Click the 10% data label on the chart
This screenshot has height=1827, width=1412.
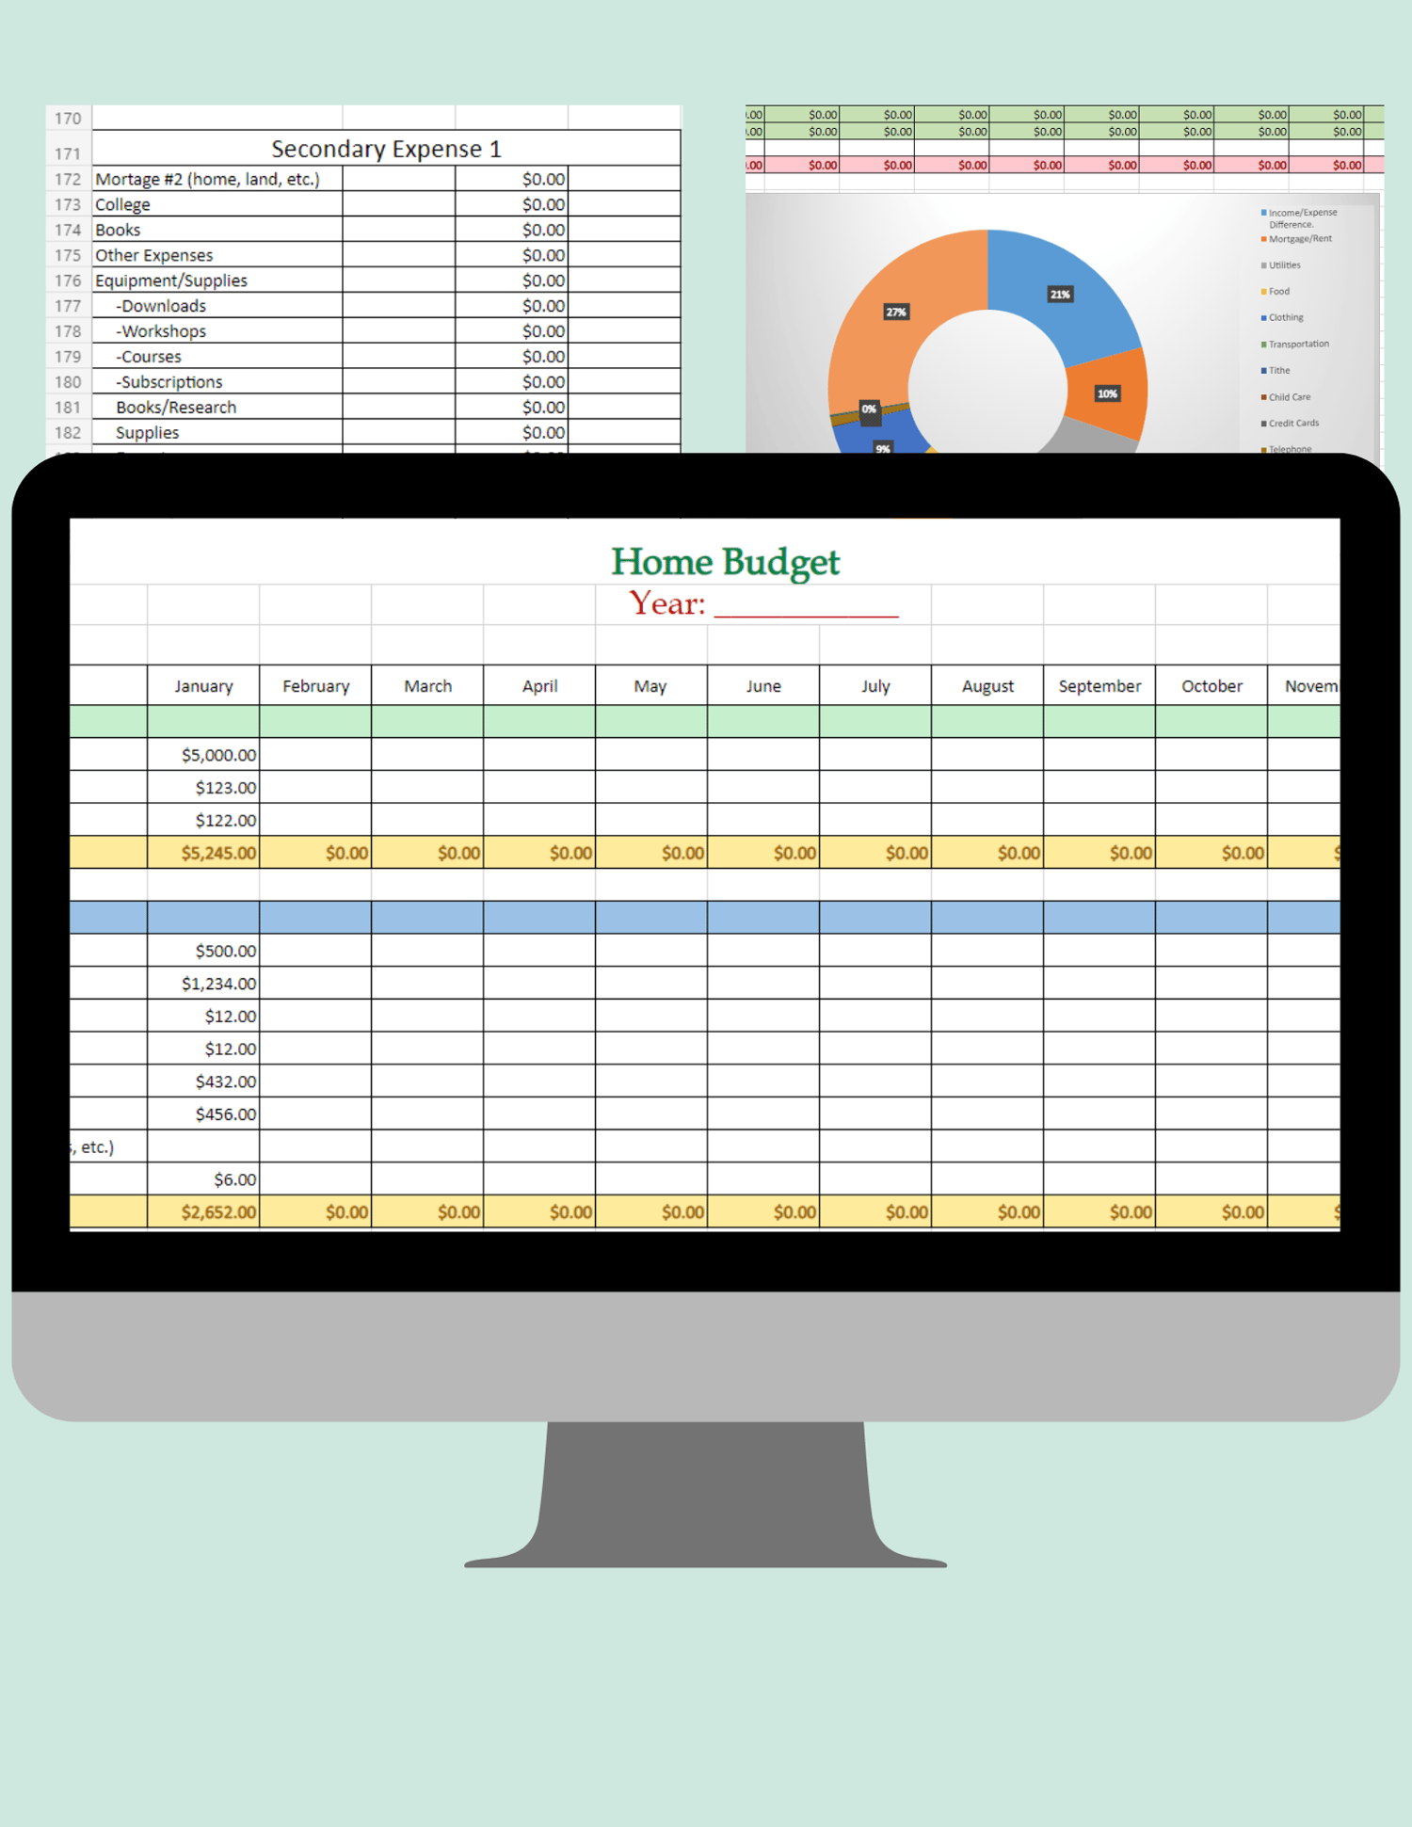click(1107, 393)
